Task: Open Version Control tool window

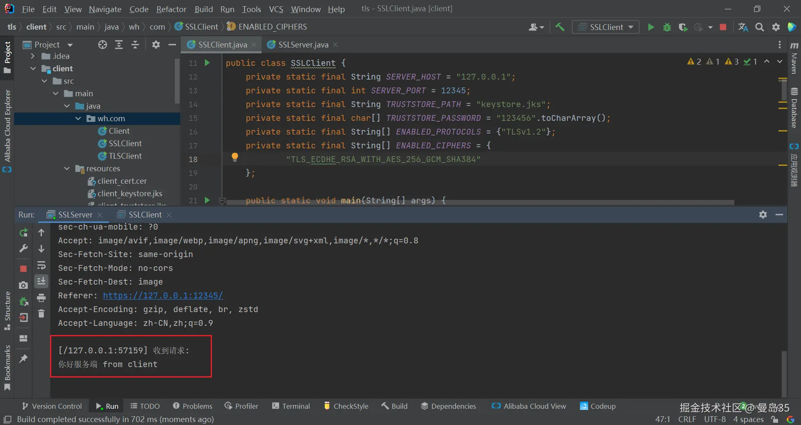Action: [x=52, y=406]
